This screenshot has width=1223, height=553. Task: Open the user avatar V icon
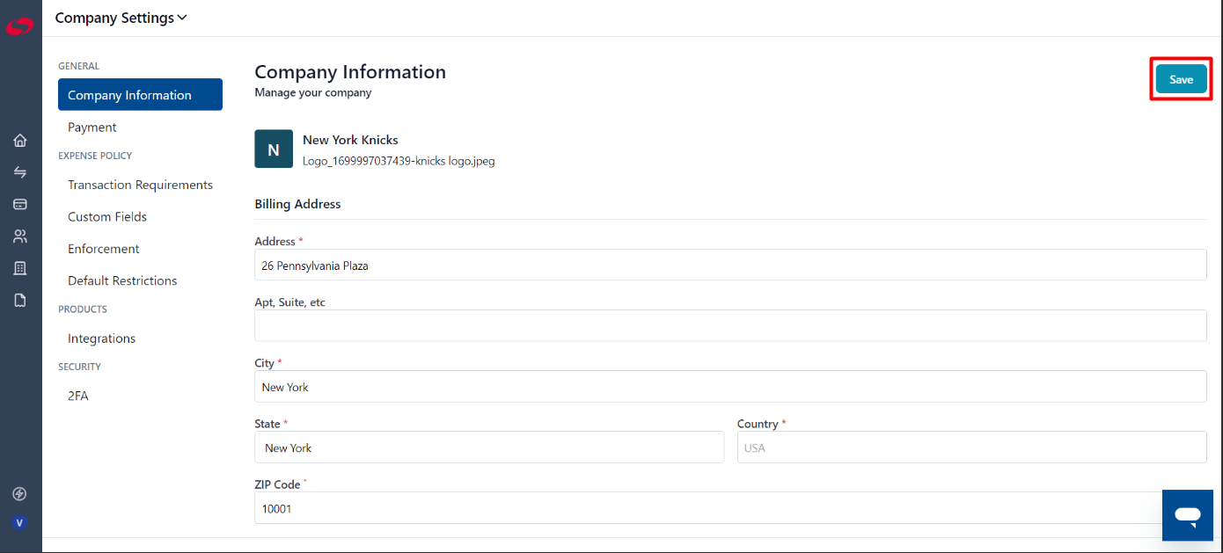click(19, 522)
